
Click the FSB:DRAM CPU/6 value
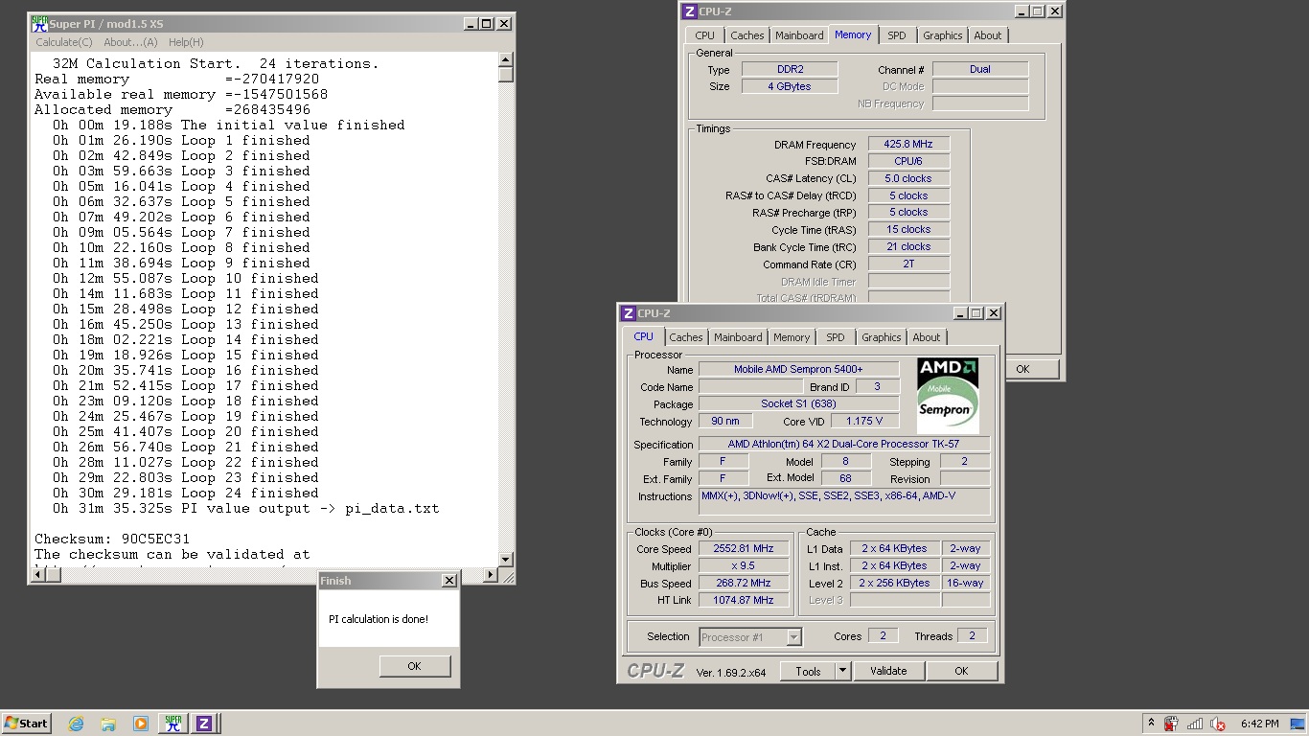(x=908, y=161)
